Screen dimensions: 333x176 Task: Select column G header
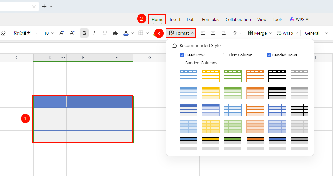click(150, 58)
